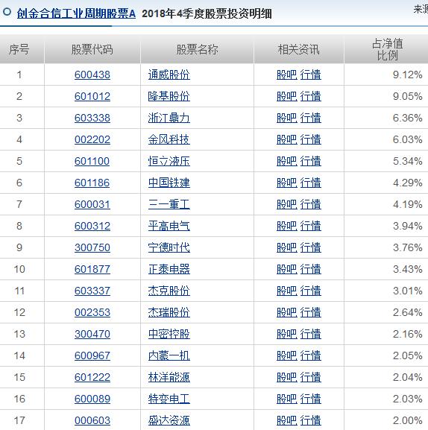Viewport: 428px width, 430px height.
Task: Open stock code 300470 link
Action: click(92, 334)
